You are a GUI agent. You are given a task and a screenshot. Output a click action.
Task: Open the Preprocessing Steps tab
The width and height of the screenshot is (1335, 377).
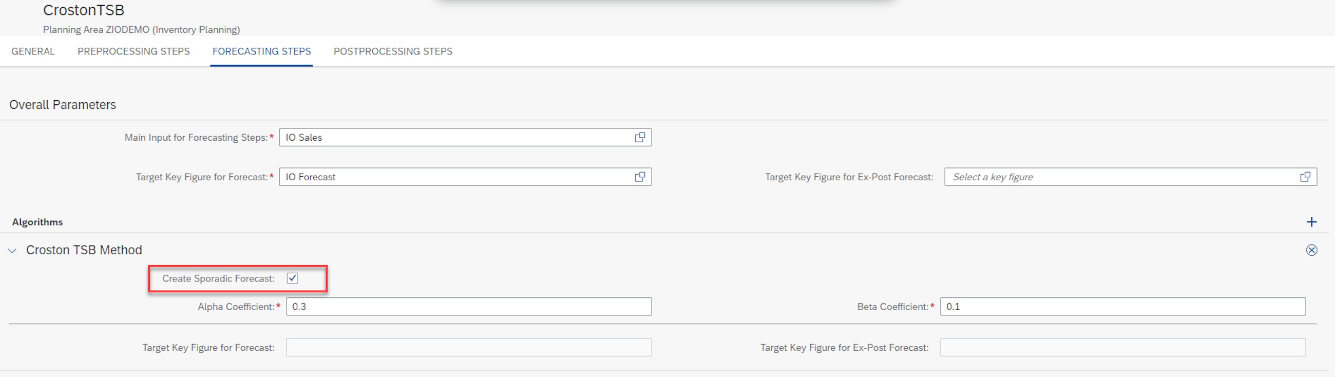[x=133, y=51]
